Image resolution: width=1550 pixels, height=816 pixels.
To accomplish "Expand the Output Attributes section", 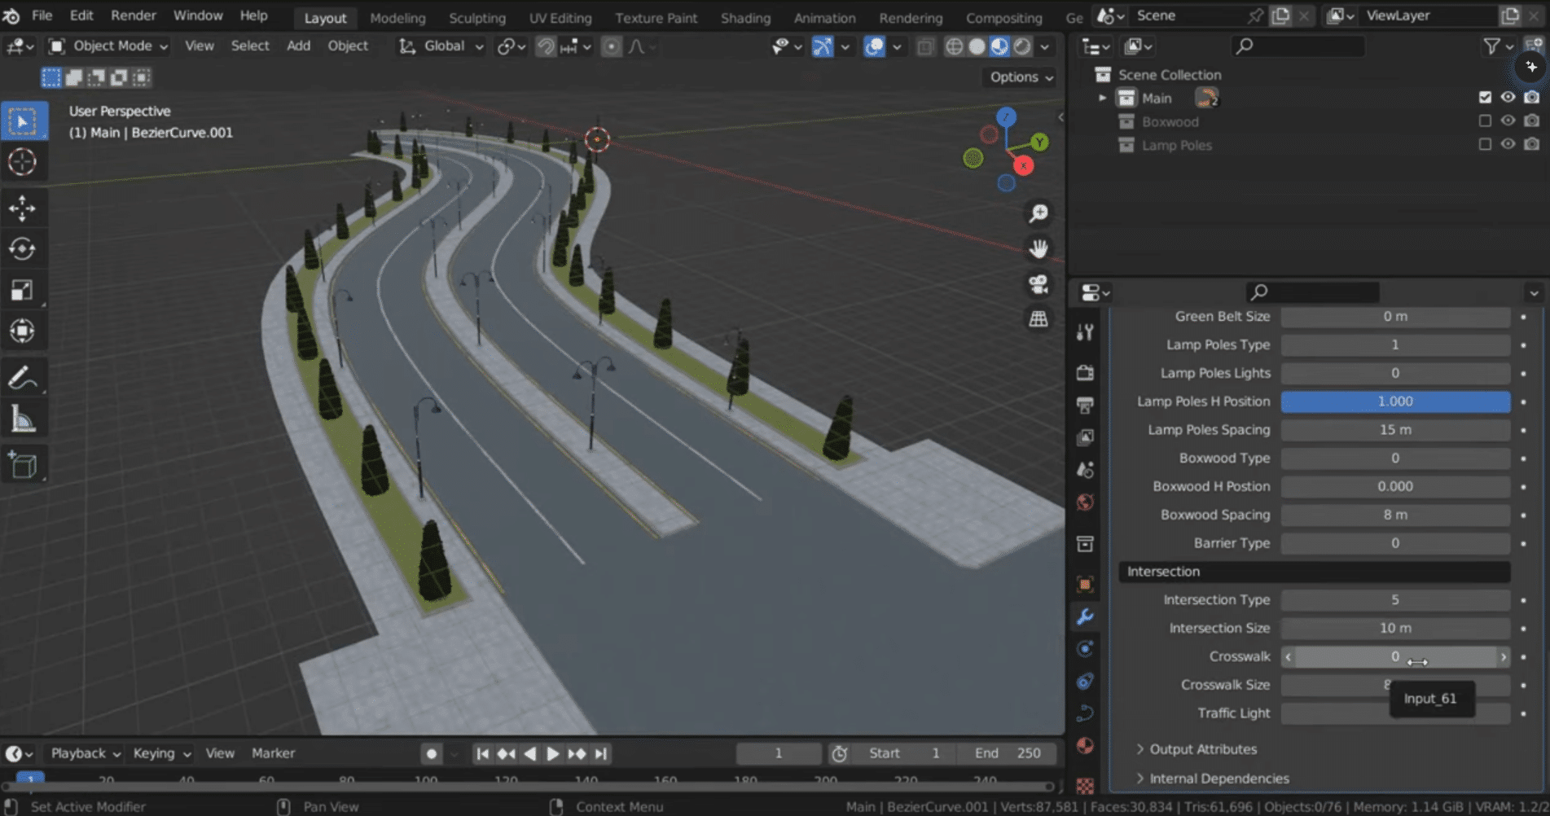I will tap(1202, 749).
